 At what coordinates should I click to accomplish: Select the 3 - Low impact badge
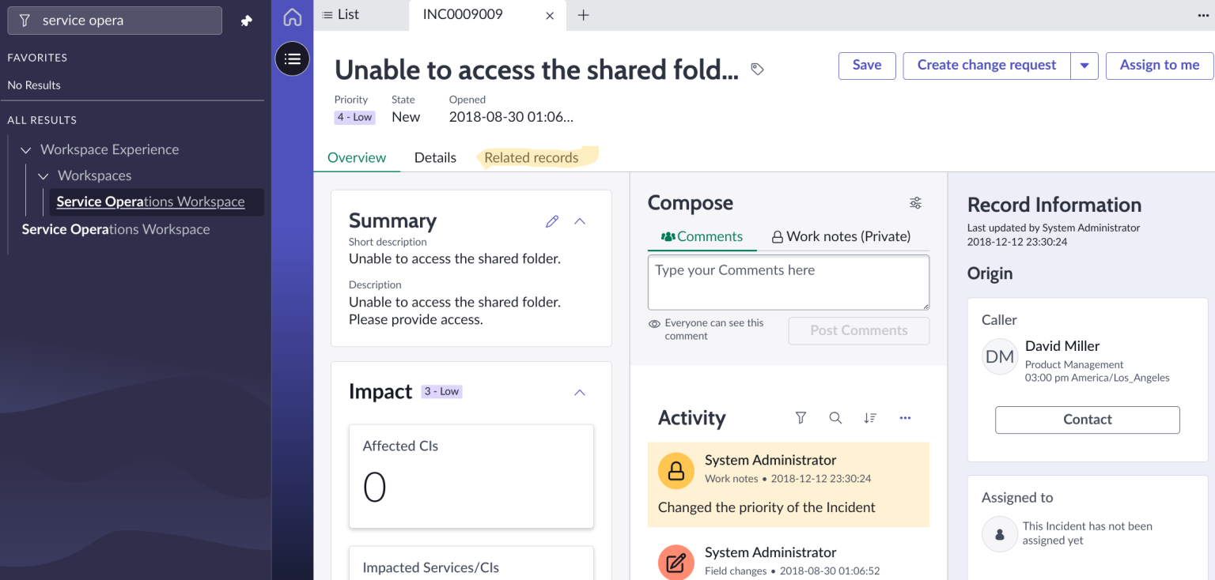point(441,391)
